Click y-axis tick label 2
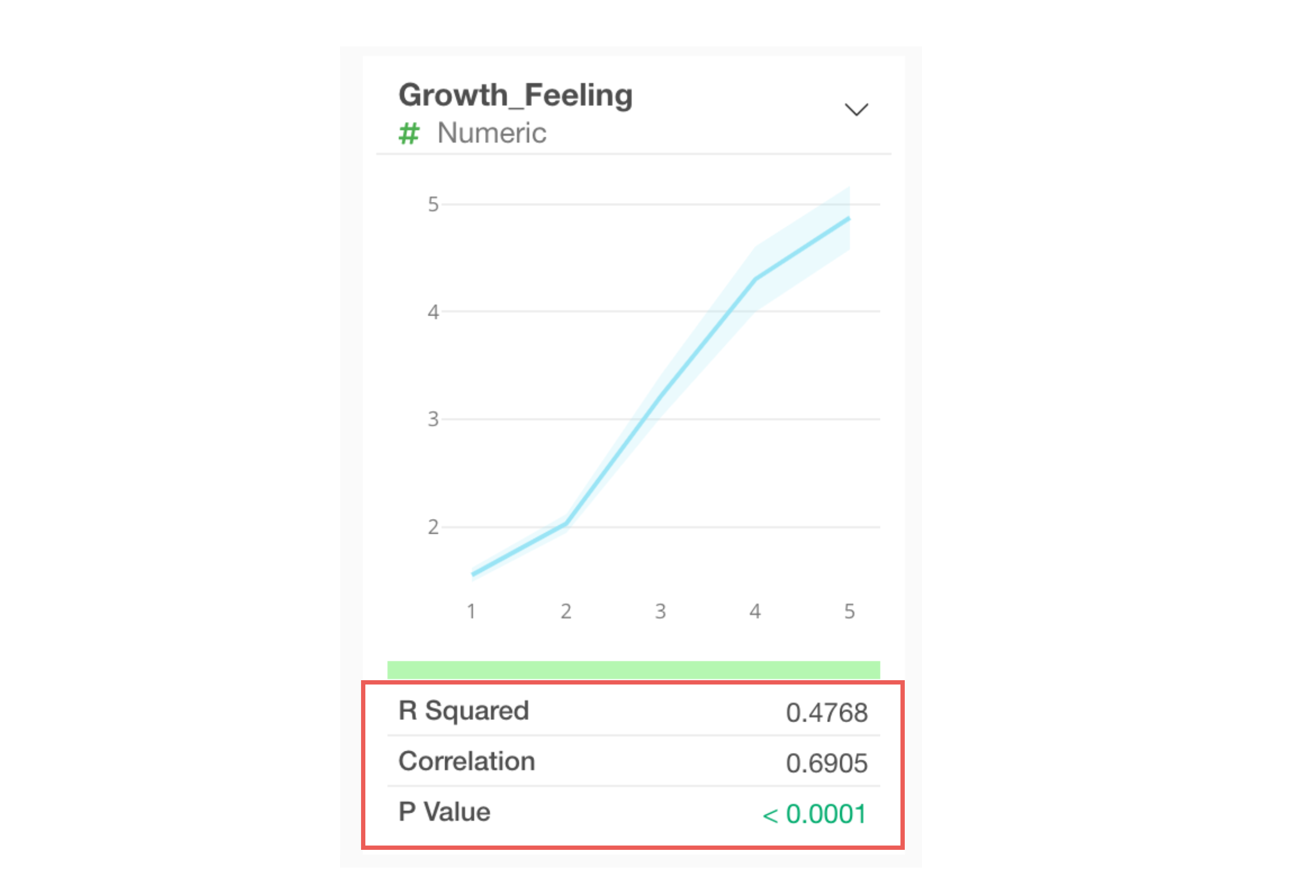This screenshot has height=880, width=1289. 433,527
